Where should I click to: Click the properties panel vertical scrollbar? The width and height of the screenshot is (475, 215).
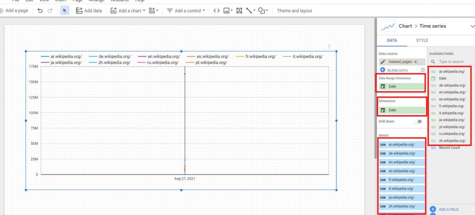[376, 88]
